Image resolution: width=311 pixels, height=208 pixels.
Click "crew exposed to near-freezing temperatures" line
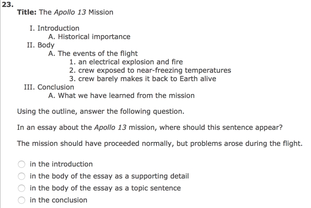pyautogui.click(x=150, y=70)
